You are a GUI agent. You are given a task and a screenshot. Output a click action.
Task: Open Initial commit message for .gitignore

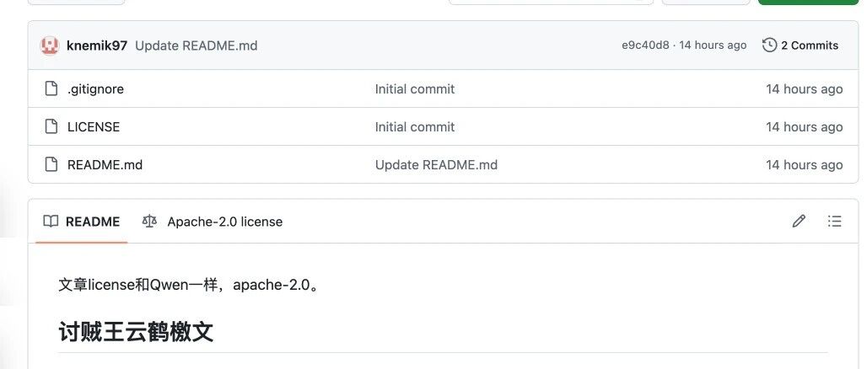[x=415, y=89]
